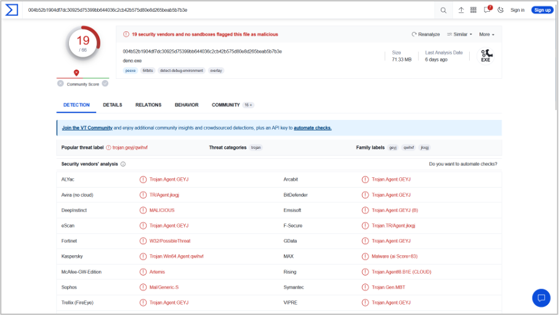Open the notifications icon with red badge

coord(488,9)
